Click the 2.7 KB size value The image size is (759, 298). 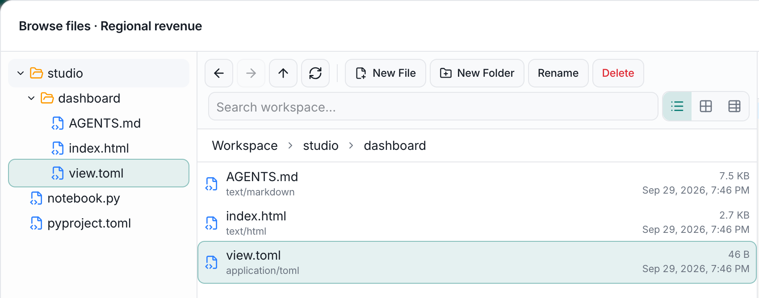(x=734, y=215)
